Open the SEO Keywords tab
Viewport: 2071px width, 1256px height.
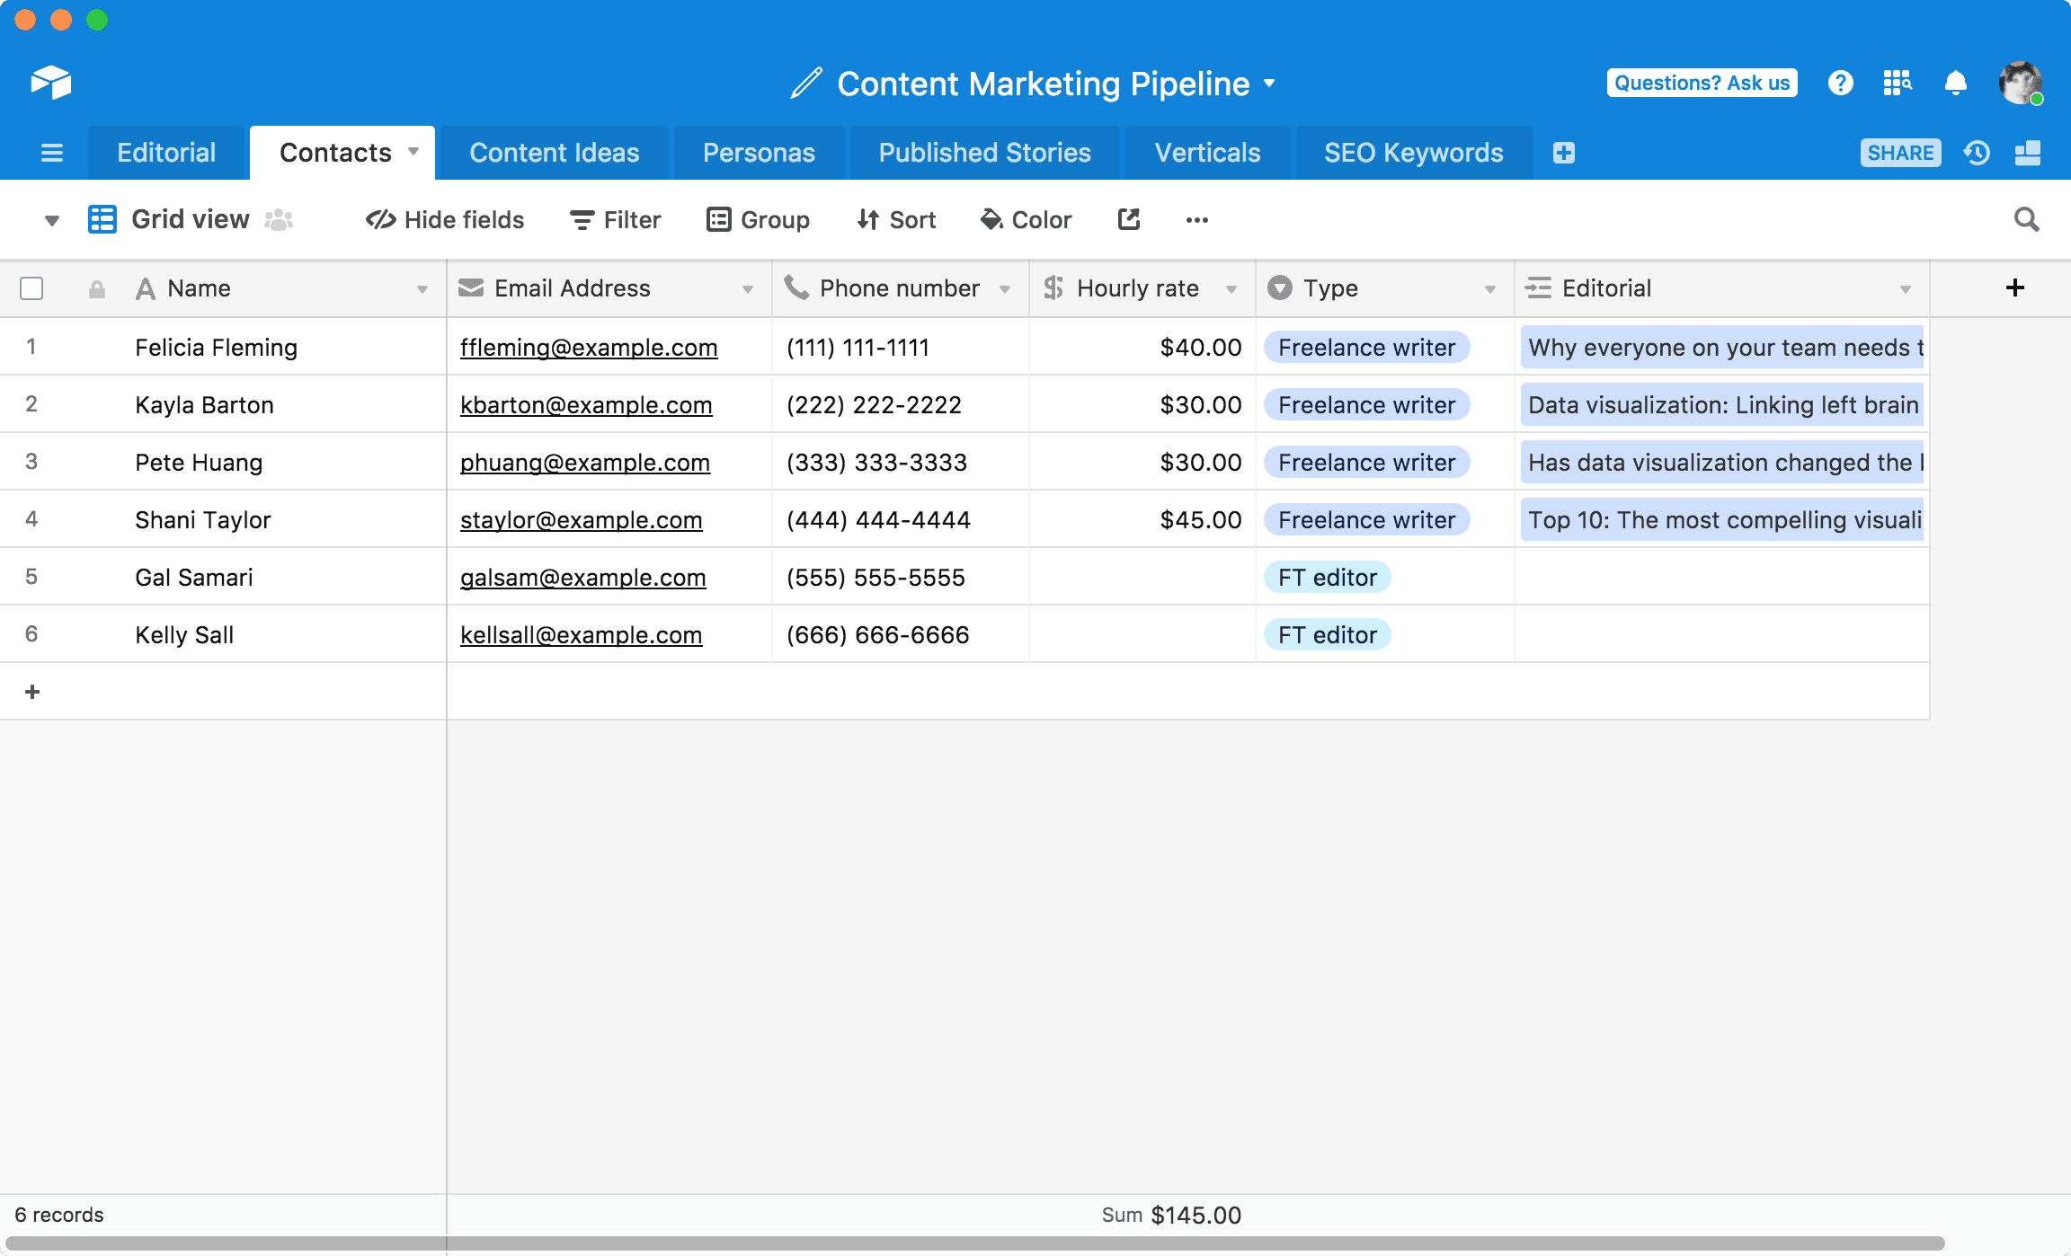click(x=1413, y=153)
